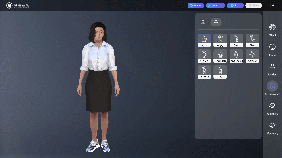Switch to the body gestures tab
282x158 pixels.
click(216, 23)
